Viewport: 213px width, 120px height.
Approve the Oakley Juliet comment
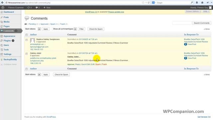point(71,64)
